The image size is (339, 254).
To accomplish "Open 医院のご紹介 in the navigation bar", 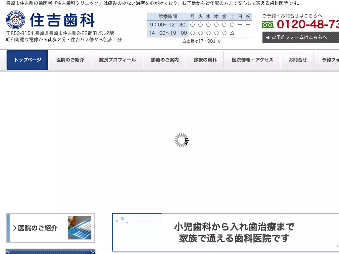I will click(x=70, y=60).
